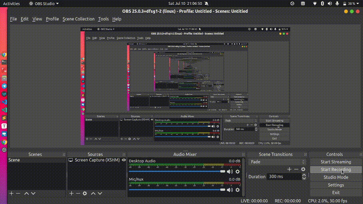
Task: Click REC: 00:00:00 status text
Action: (288, 201)
